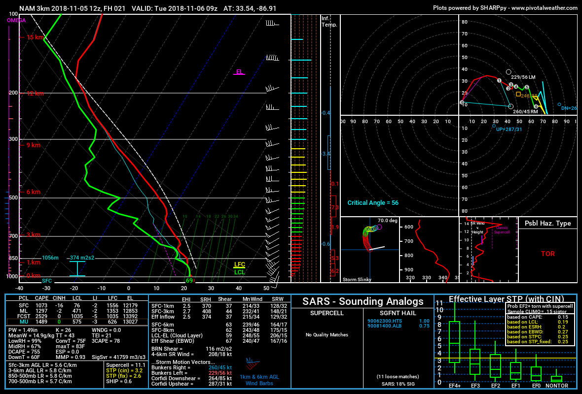Click the NONTOR green box plot
The image size is (582, 394).
[x=557, y=379]
